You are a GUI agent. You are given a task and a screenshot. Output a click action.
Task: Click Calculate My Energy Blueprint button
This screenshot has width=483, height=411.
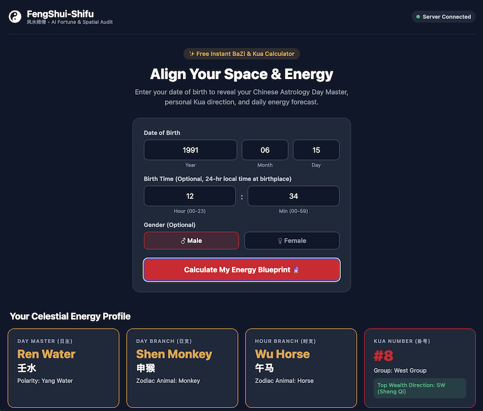click(242, 270)
